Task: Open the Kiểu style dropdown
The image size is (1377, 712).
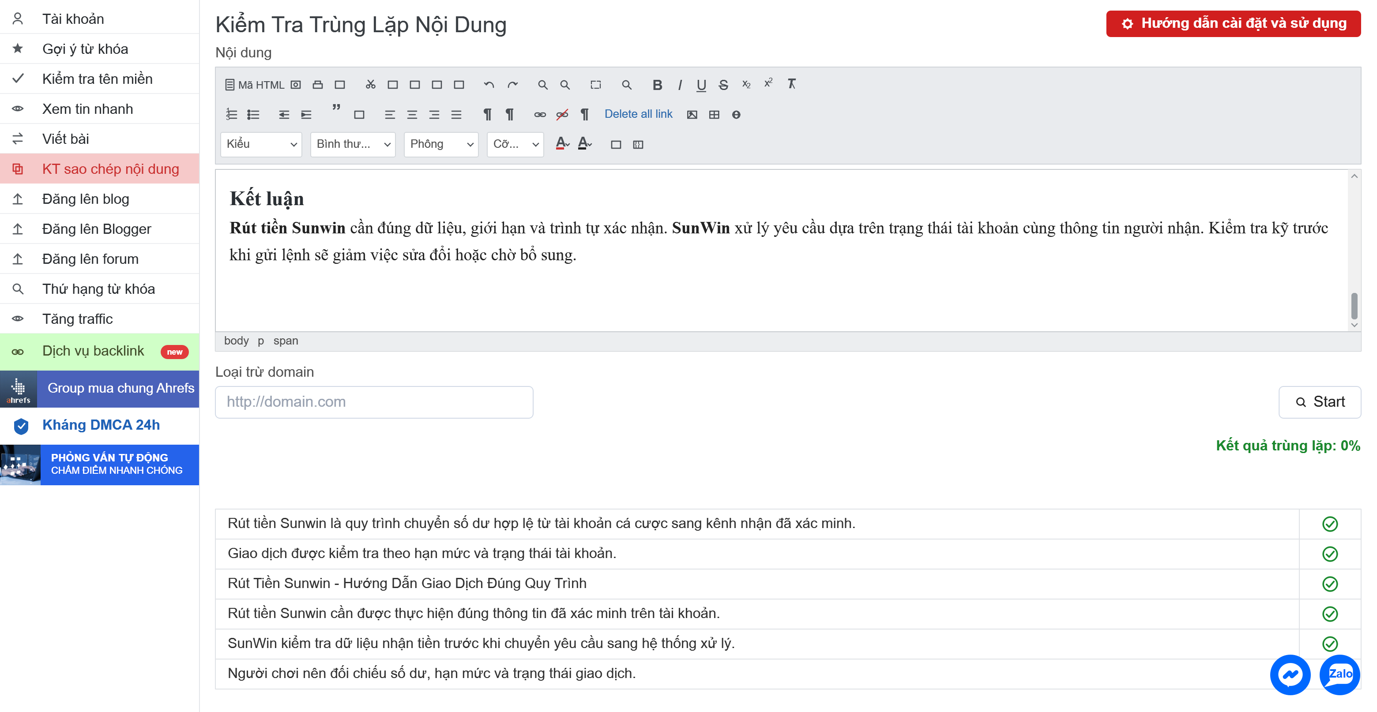Action: (x=261, y=144)
